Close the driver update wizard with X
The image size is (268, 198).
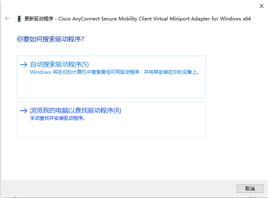(x=261, y=6)
